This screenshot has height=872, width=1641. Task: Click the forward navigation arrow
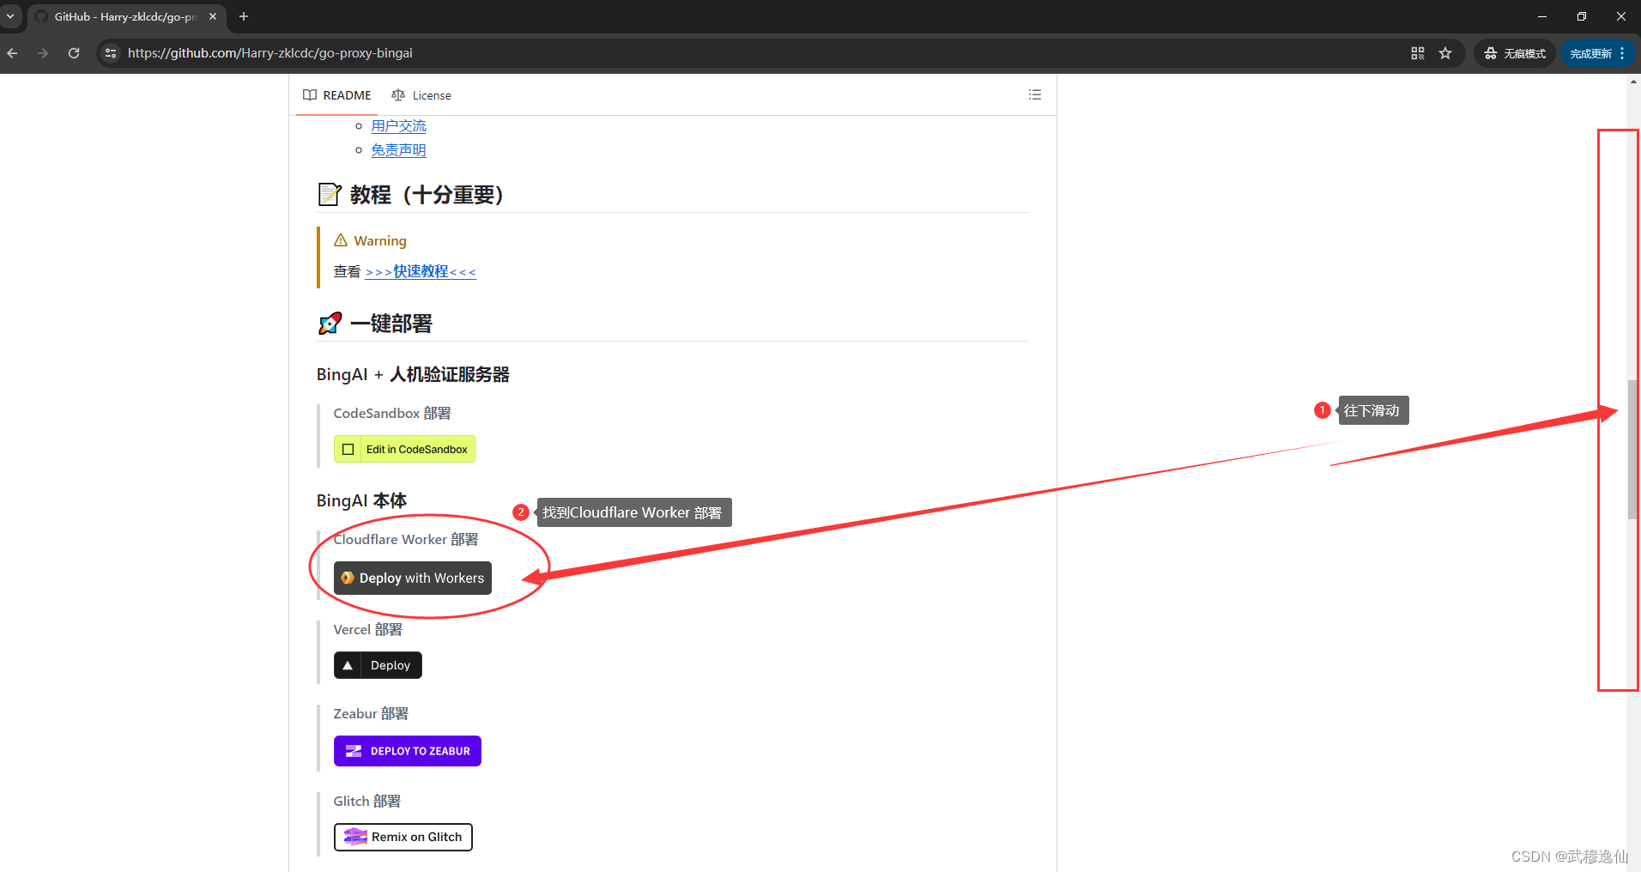tap(43, 52)
